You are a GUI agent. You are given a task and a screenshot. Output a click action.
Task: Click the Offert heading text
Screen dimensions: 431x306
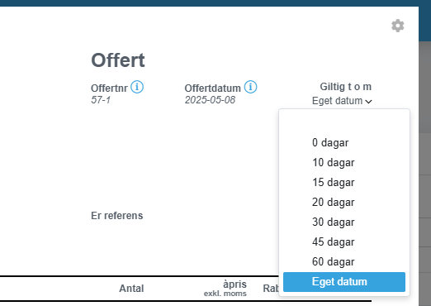(x=118, y=60)
